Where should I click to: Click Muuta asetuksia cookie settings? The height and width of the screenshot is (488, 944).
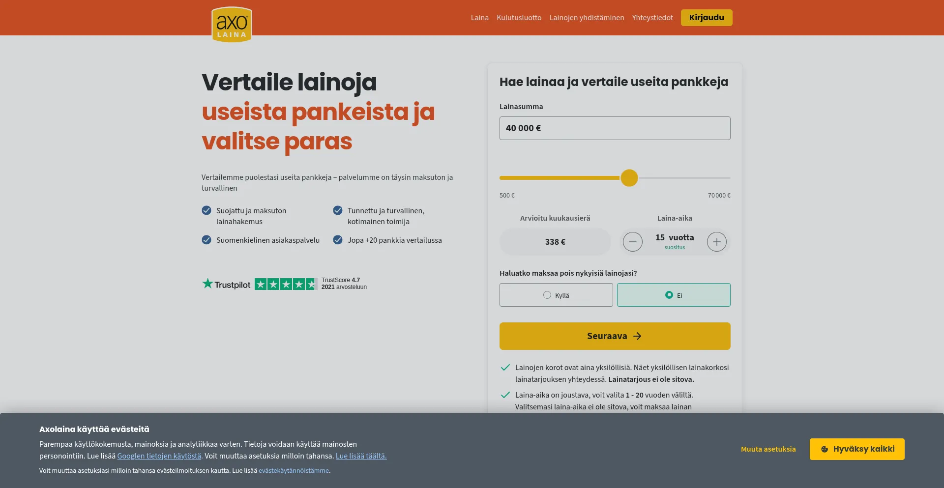click(768, 449)
